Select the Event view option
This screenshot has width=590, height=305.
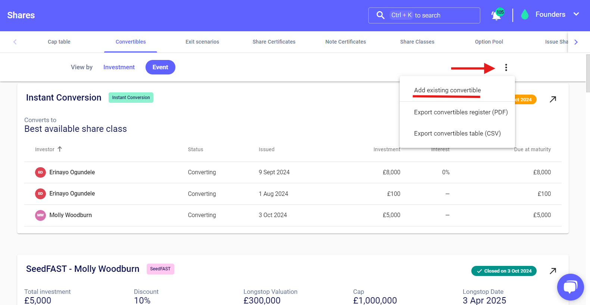tap(160, 67)
